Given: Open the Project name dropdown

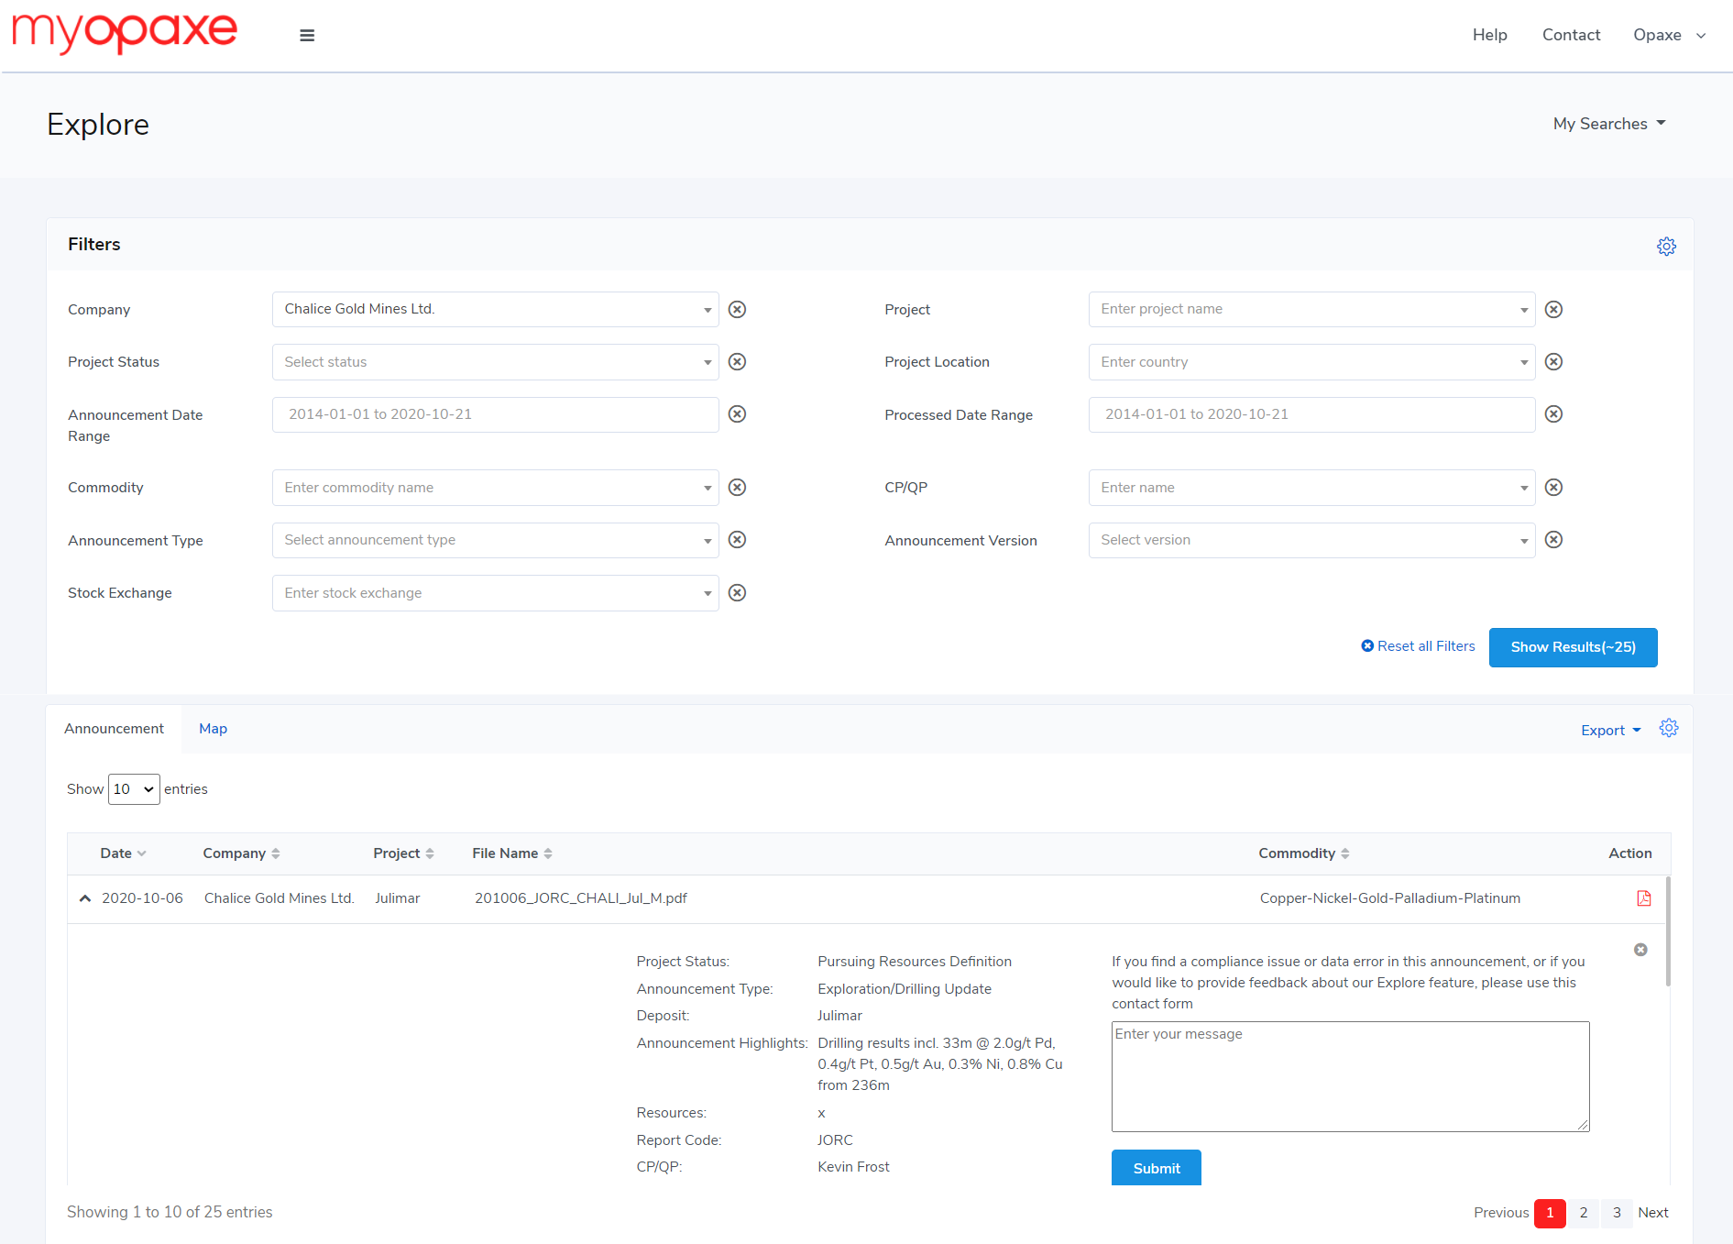Looking at the screenshot, I should pos(1311,310).
